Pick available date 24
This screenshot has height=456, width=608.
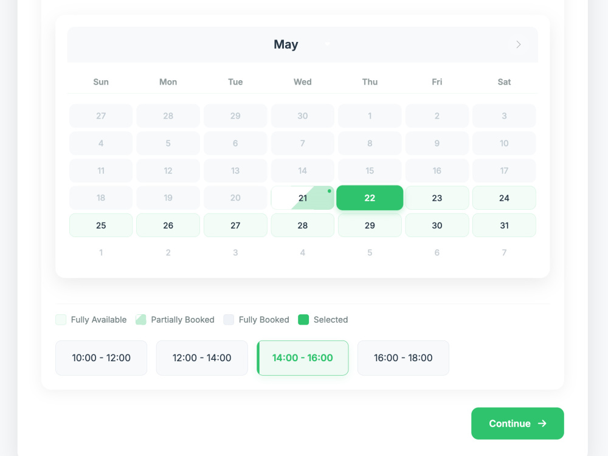coord(504,198)
